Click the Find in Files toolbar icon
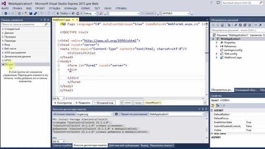 pyautogui.click(x=101, y=13)
